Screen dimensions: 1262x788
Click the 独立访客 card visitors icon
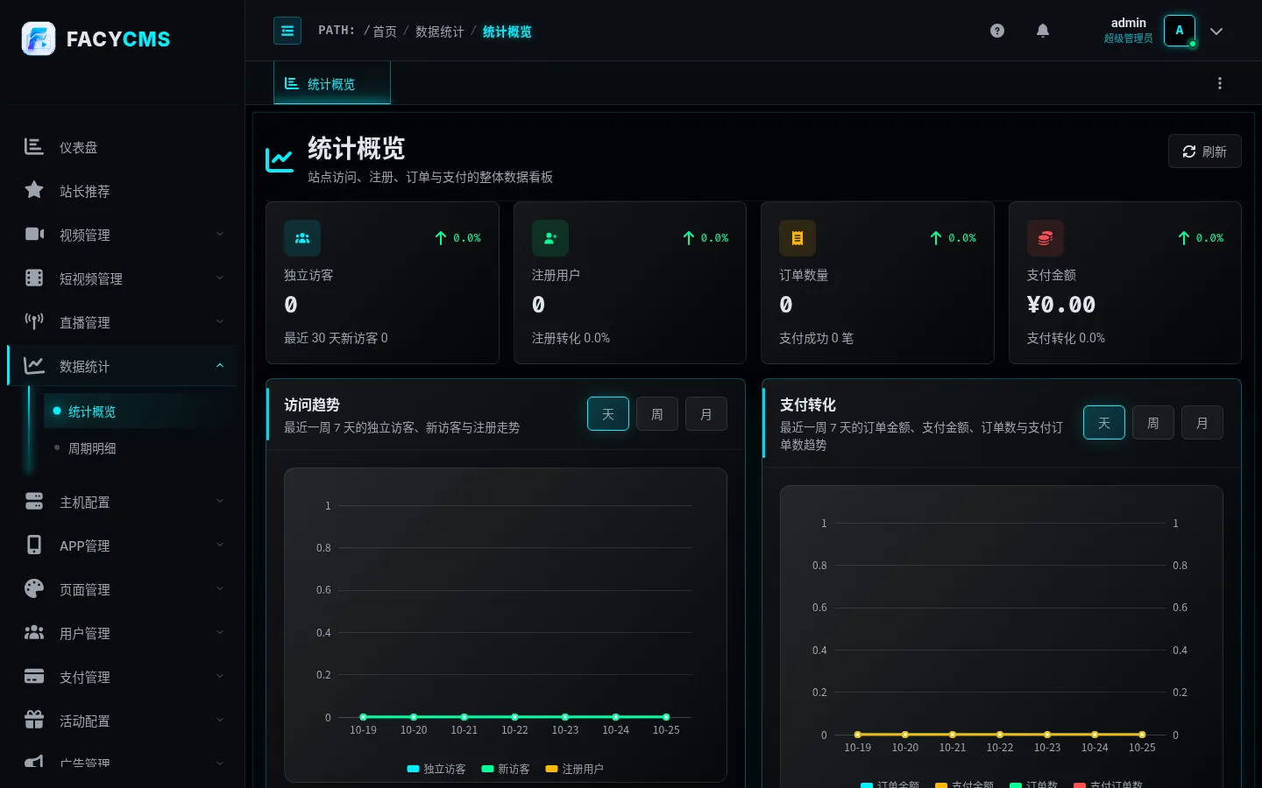(x=302, y=238)
